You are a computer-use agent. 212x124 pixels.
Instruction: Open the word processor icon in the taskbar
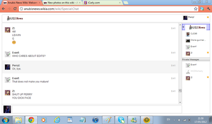[x=70, y=120]
